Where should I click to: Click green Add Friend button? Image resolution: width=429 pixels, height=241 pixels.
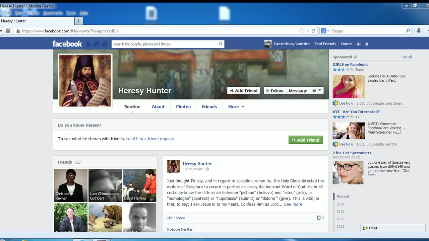[x=306, y=140]
